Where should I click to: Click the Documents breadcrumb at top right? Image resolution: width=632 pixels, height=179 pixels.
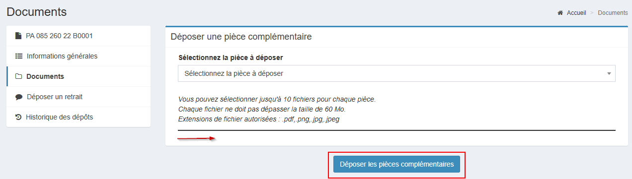[x=613, y=13]
